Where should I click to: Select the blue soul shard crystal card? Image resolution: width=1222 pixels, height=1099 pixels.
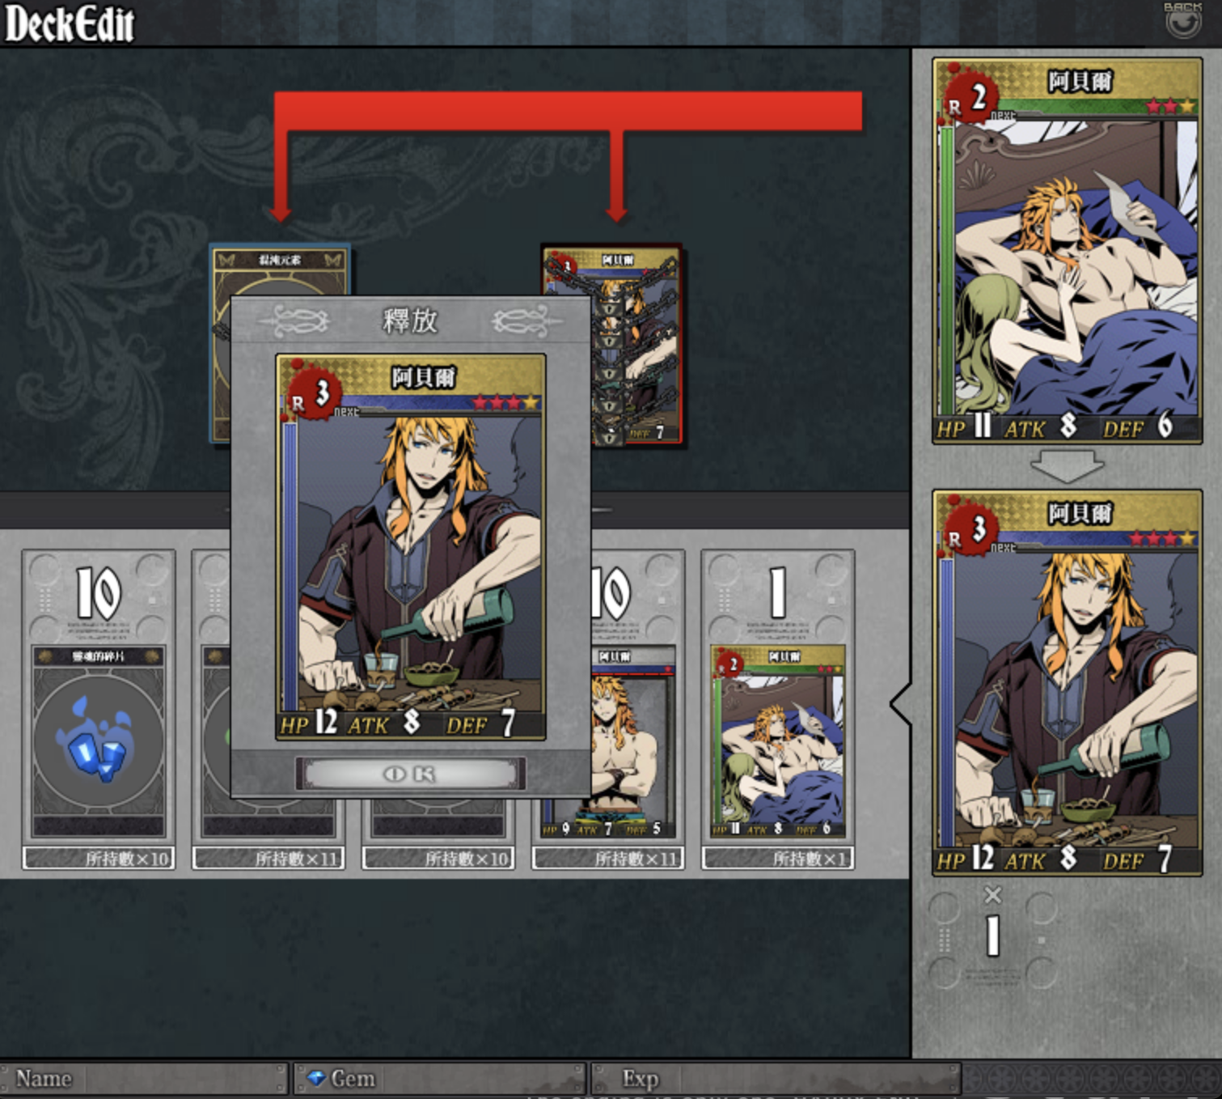99,741
